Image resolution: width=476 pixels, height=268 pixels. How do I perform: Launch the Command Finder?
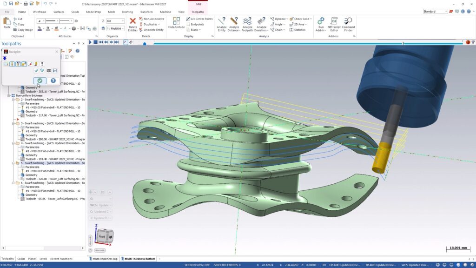coord(348,24)
